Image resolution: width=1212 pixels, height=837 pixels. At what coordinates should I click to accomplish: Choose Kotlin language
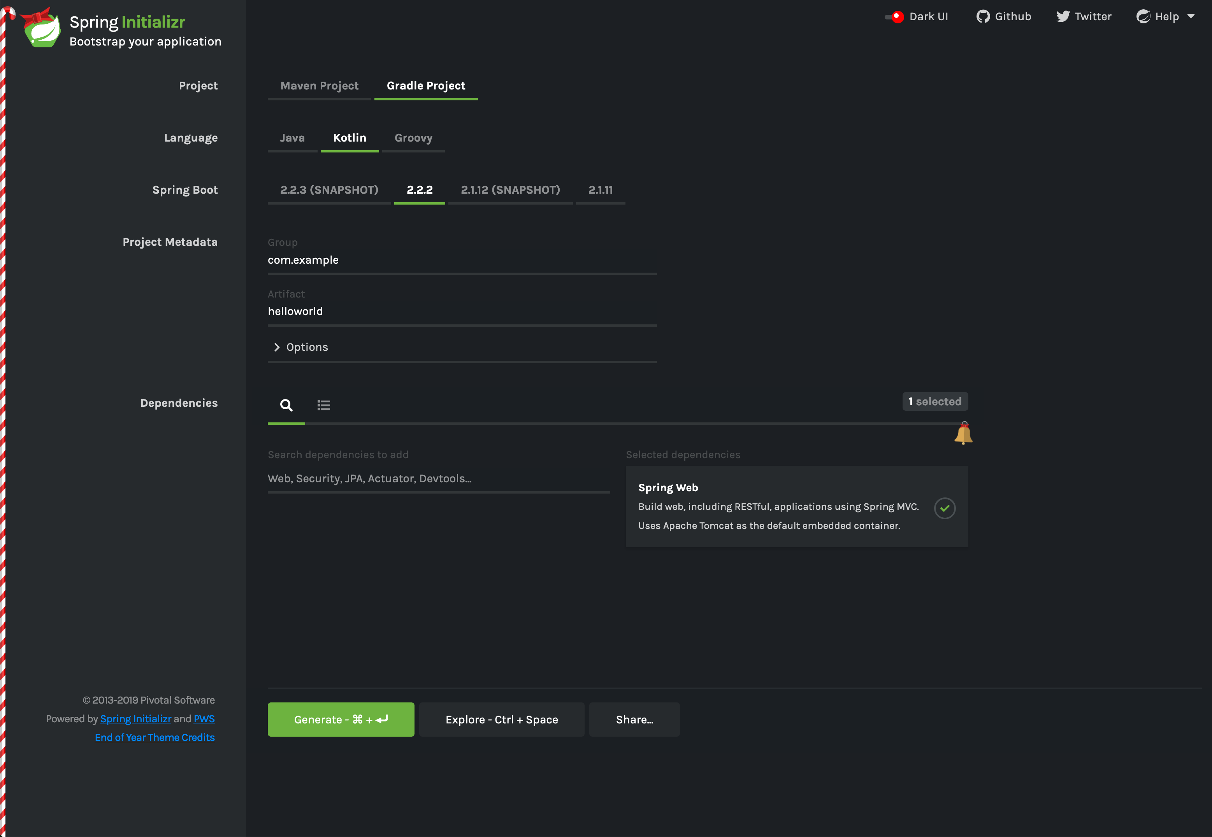click(350, 138)
